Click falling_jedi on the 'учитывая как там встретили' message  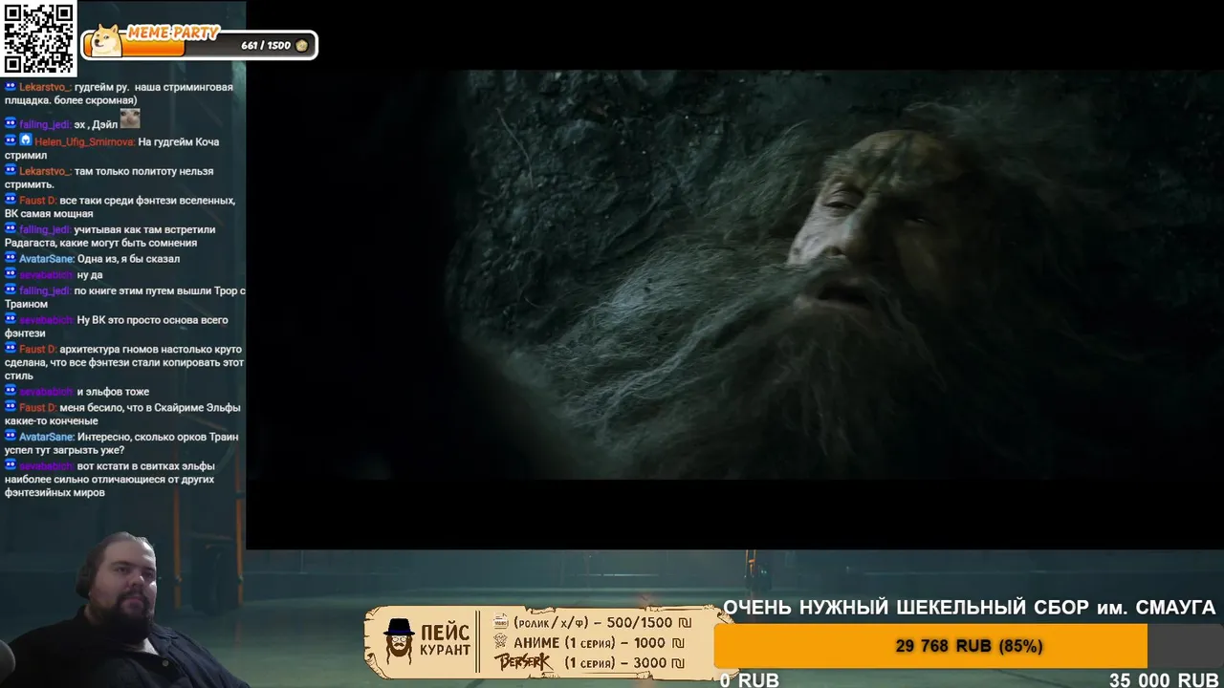coord(45,229)
